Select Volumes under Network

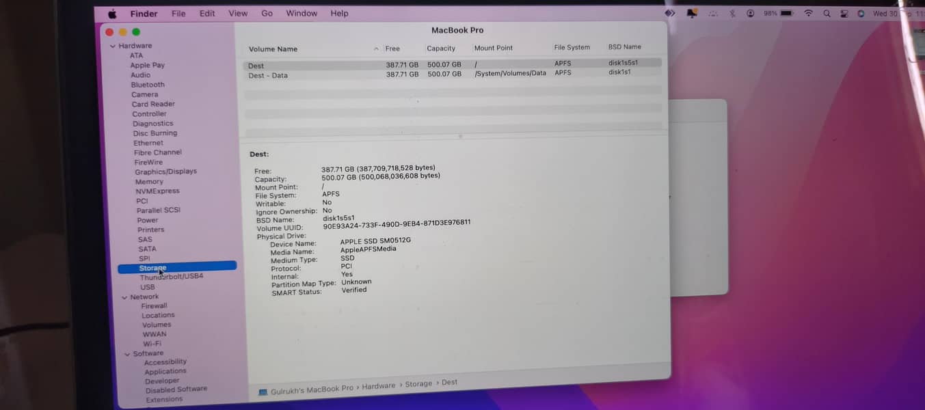click(x=157, y=325)
